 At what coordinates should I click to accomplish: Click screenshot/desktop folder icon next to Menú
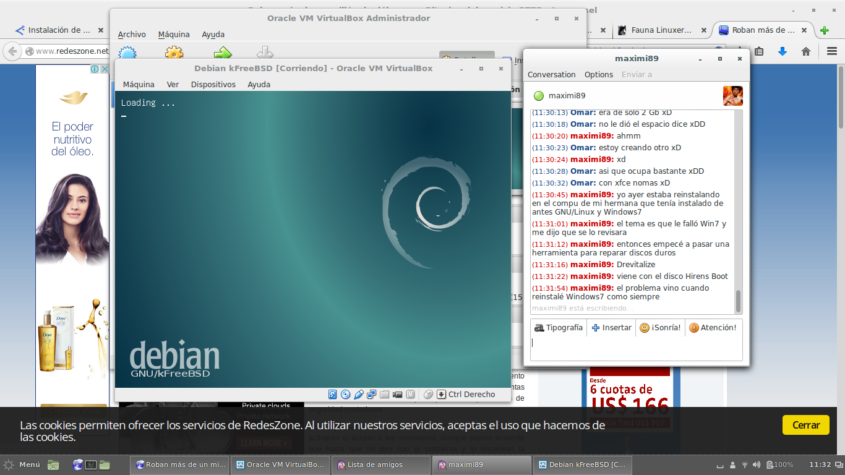pos(53,464)
